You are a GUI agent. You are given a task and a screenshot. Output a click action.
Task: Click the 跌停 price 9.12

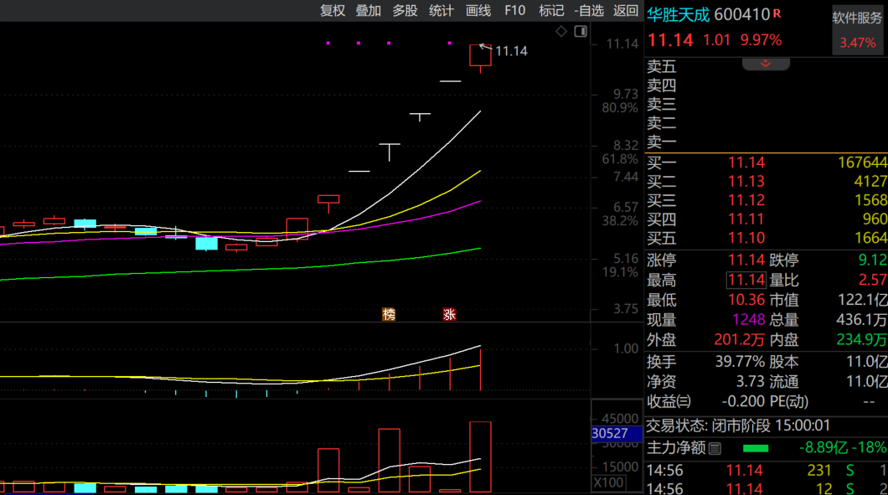tap(873, 260)
